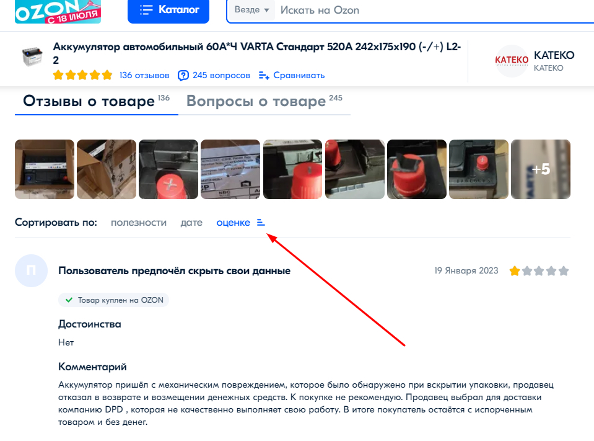Expand the Везде search scope dropdown
The image size is (594, 441).
pyautogui.click(x=252, y=10)
